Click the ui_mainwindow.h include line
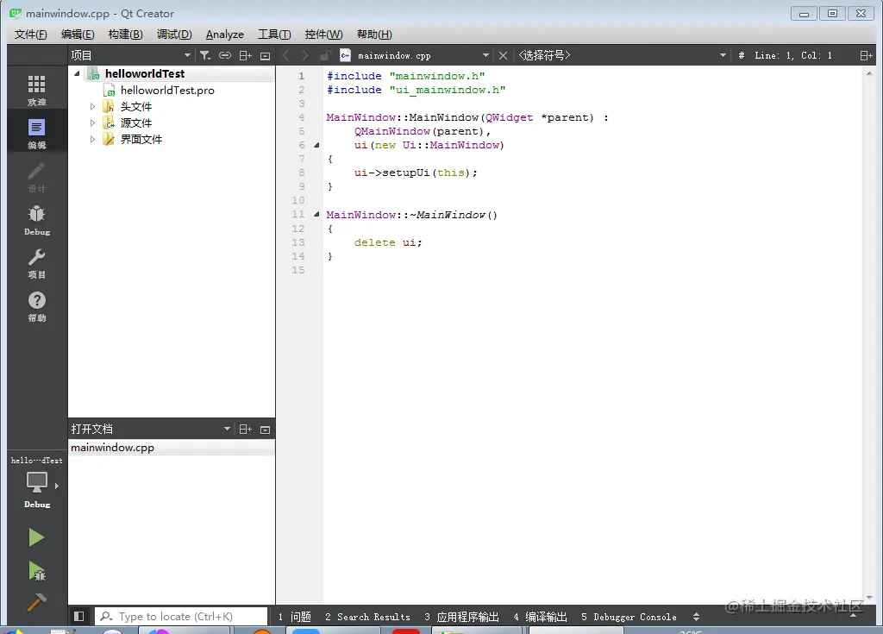Screen dimensions: 883x634 coord(416,90)
